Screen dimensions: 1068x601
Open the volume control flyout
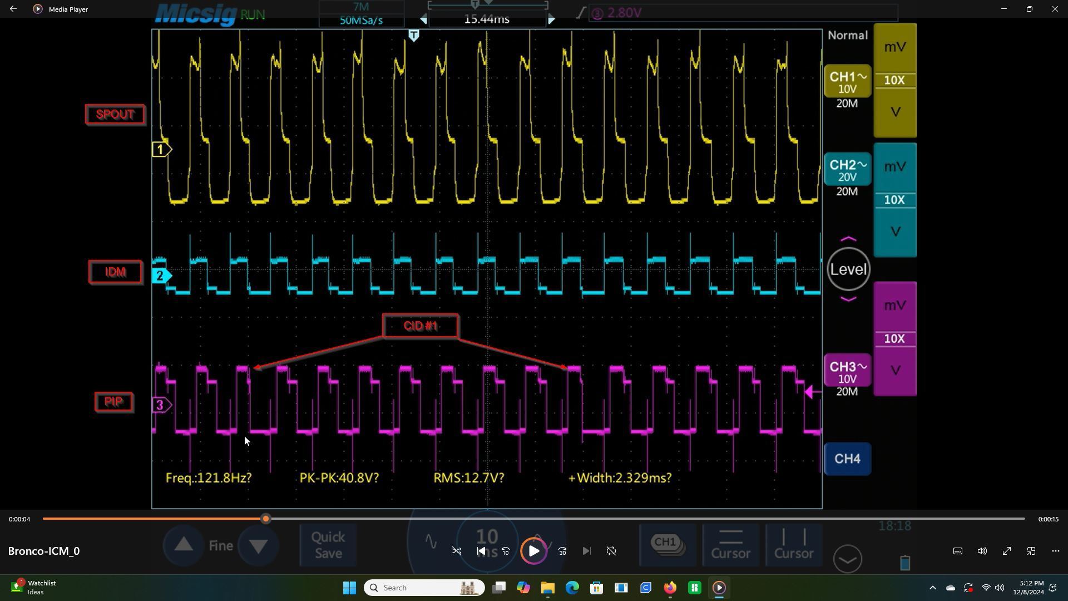click(982, 551)
